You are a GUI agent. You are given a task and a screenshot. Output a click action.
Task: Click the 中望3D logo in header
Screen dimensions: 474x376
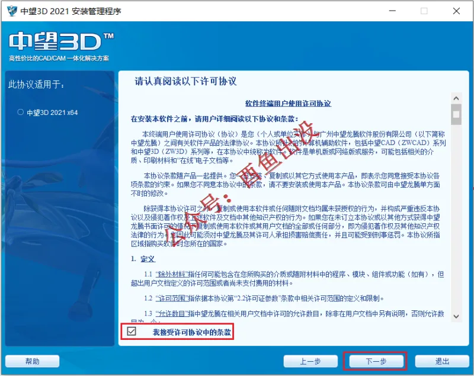click(62, 41)
